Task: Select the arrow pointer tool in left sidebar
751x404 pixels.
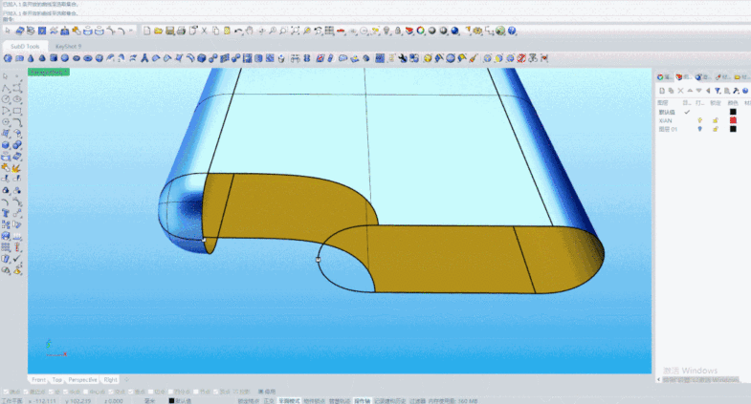Action: (x=6, y=74)
